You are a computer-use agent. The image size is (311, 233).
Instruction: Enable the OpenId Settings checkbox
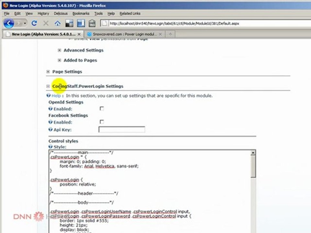click(102, 109)
